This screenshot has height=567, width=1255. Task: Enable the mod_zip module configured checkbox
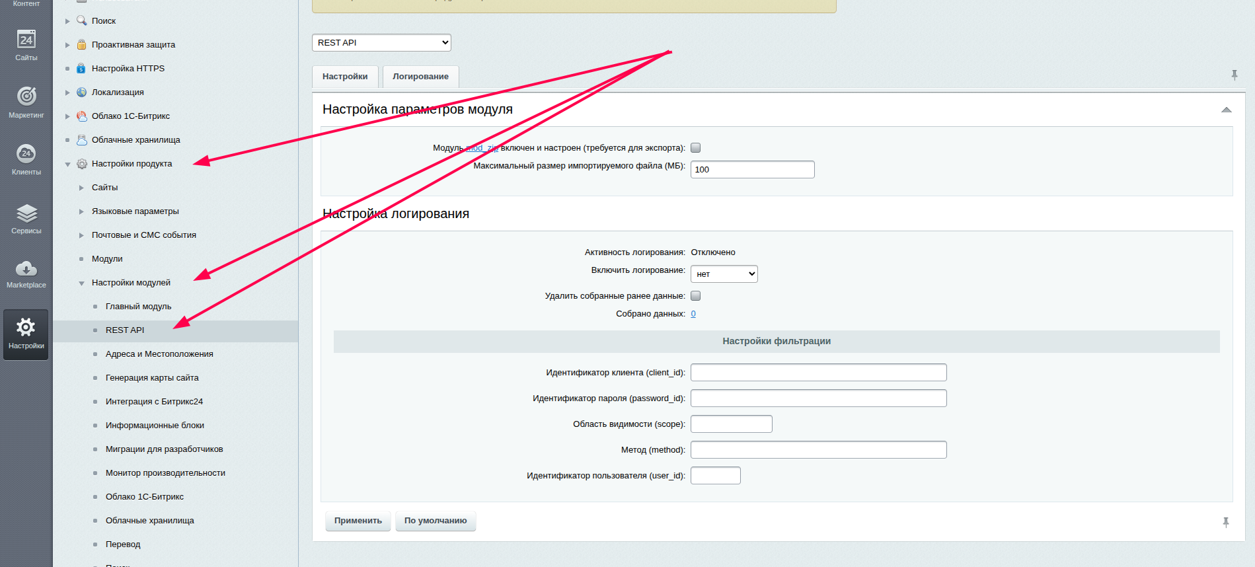tap(695, 148)
